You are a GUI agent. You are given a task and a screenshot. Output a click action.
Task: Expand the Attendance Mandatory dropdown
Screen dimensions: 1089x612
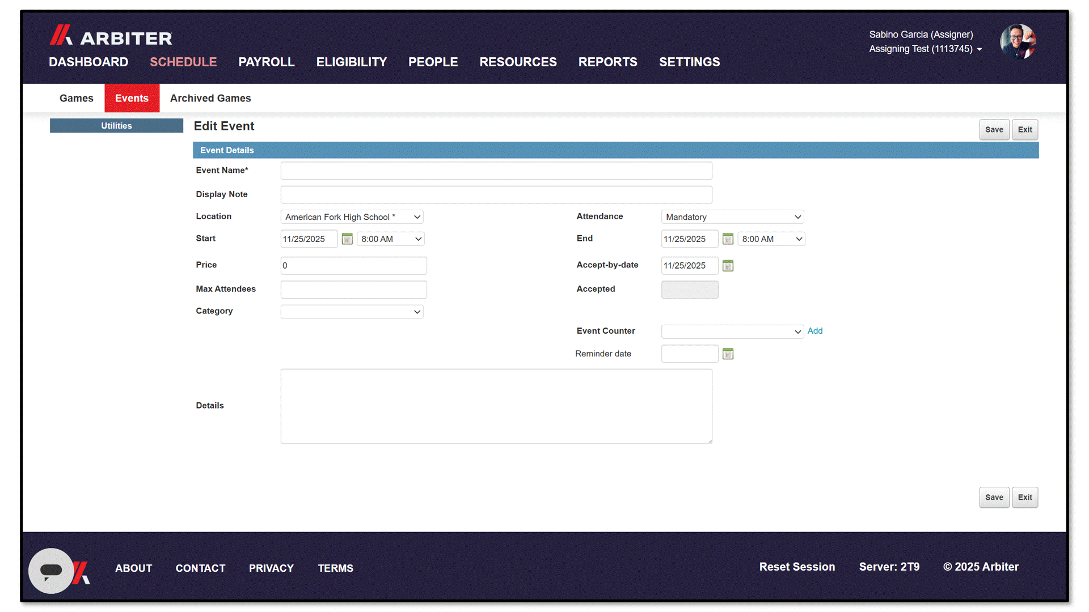click(x=732, y=217)
